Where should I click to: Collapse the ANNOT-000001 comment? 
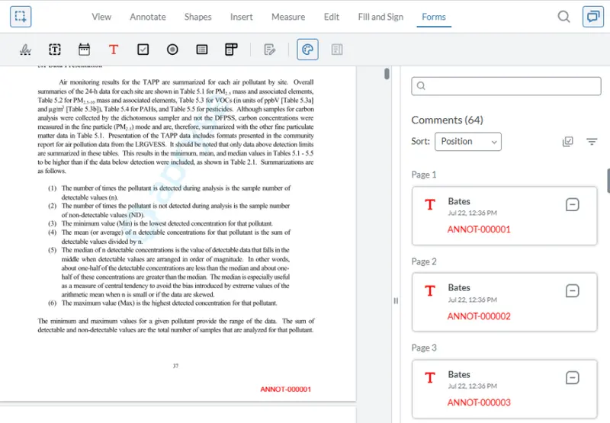[x=573, y=204]
